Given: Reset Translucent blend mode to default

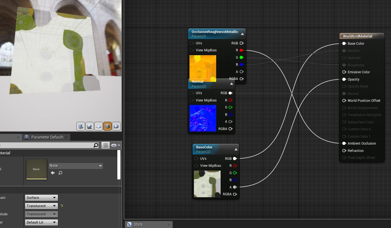Looking at the screenshot, I should point(62,206).
